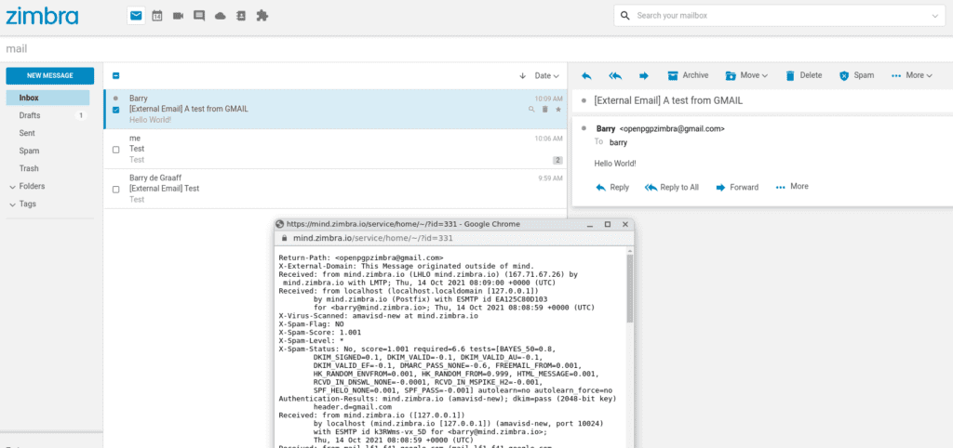Archive the open message
Viewport: 953px width, 448px height.
pos(688,75)
